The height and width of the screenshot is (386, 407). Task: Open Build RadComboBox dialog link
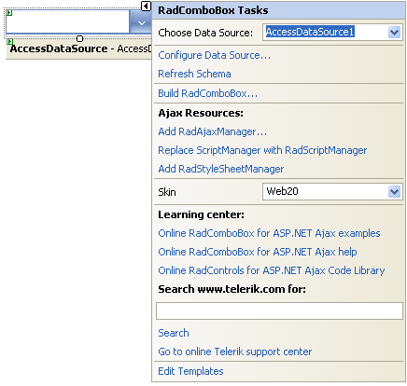coord(208,93)
